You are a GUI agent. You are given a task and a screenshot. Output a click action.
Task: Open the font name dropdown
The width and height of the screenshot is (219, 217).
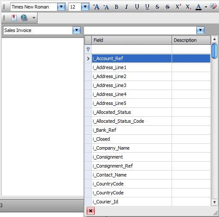[x=61, y=7]
